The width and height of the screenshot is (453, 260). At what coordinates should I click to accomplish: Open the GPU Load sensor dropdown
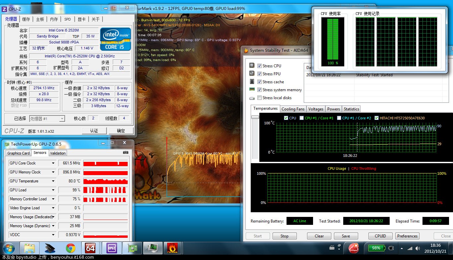point(53,190)
